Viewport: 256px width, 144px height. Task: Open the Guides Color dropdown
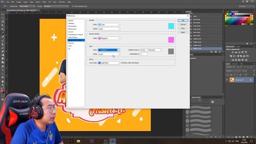coord(109,24)
